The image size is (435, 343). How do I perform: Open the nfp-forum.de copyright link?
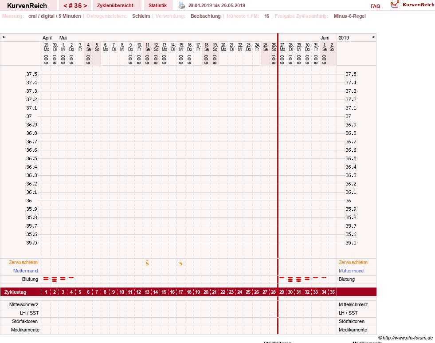coord(406,338)
